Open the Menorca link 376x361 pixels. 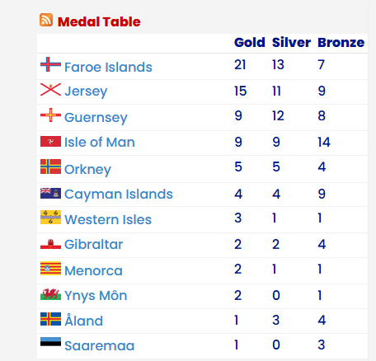(x=93, y=270)
